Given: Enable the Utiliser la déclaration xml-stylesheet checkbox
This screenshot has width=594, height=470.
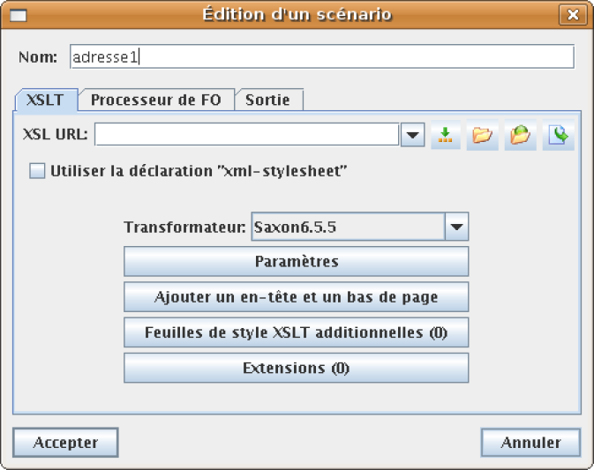Looking at the screenshot, I should coord(37,171).
